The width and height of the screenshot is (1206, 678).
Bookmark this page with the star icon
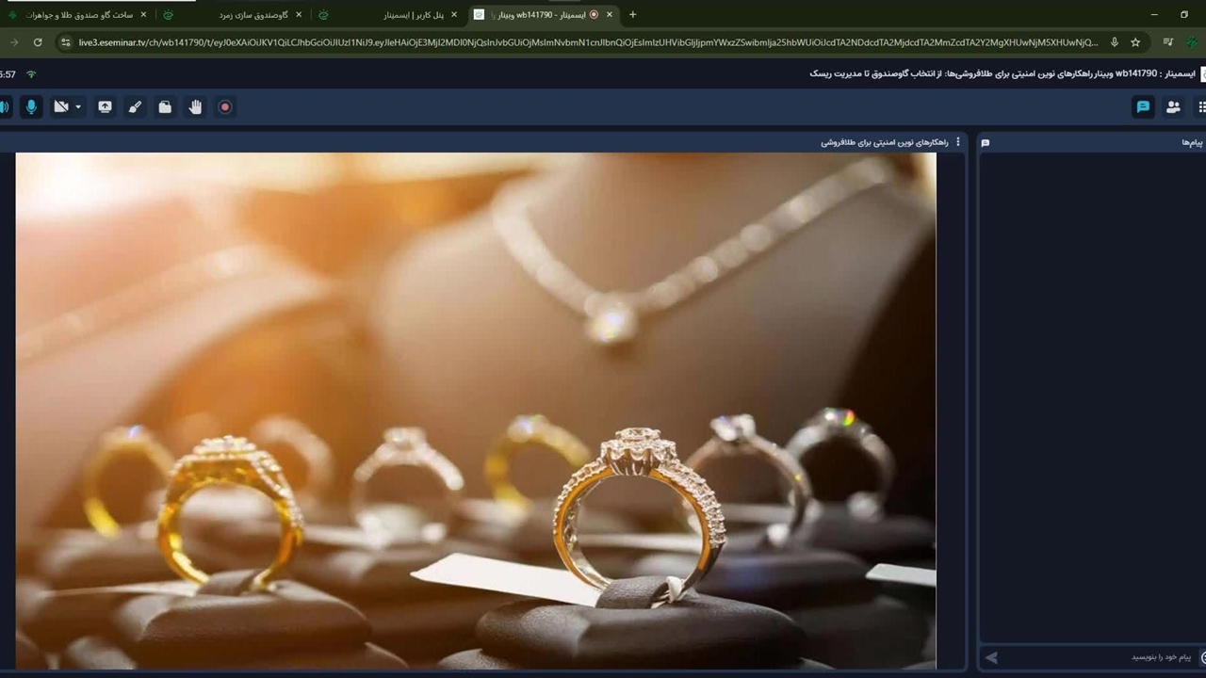(1135, 42)
